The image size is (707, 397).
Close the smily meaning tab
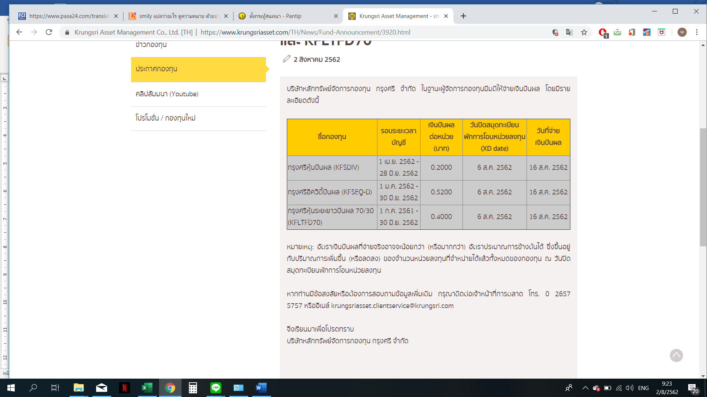click(226, 16)
